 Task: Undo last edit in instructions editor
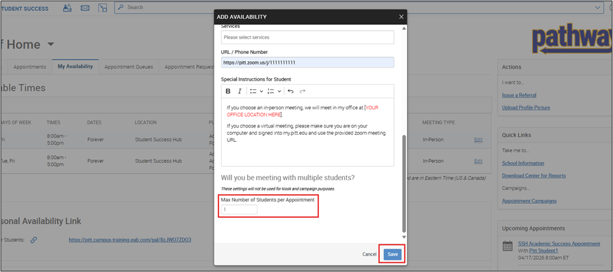pos(290,91)
